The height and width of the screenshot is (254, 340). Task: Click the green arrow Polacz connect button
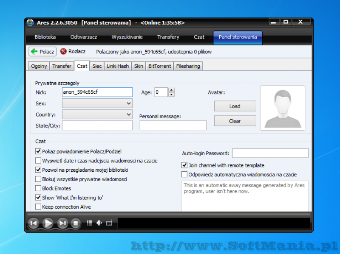tap(42, 51)
